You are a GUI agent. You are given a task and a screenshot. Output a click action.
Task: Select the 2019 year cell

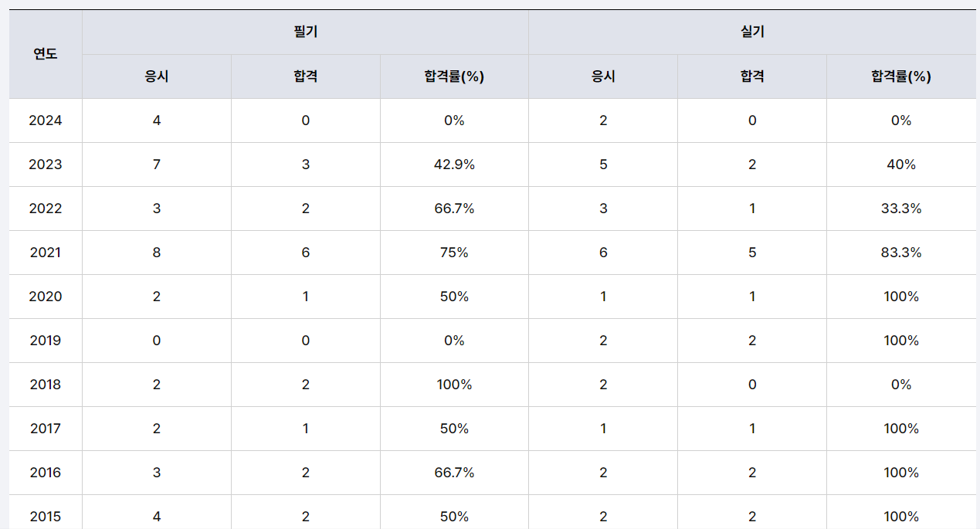(46, 341)
